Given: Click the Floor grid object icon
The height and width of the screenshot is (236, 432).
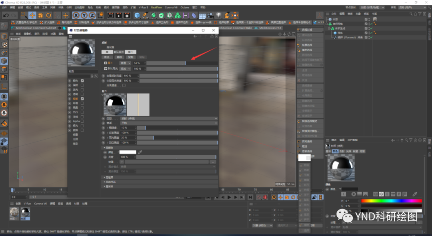Looking at the screenshot, I should 202,16.
